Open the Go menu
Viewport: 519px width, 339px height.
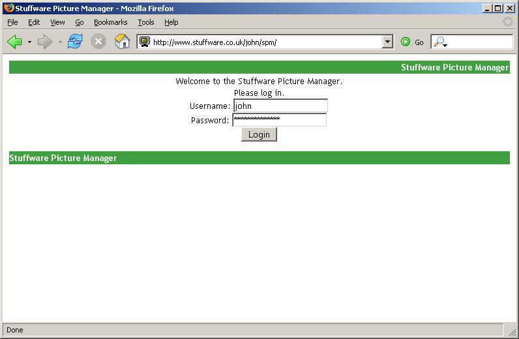[x=80, y=22]
